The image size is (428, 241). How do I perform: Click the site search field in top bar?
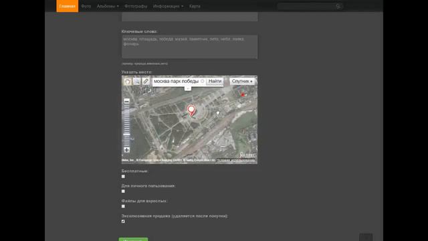pyautogui.click(x=306, y=6)
